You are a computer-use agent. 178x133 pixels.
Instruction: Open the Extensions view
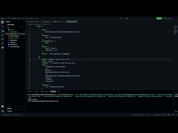point(3,39)
